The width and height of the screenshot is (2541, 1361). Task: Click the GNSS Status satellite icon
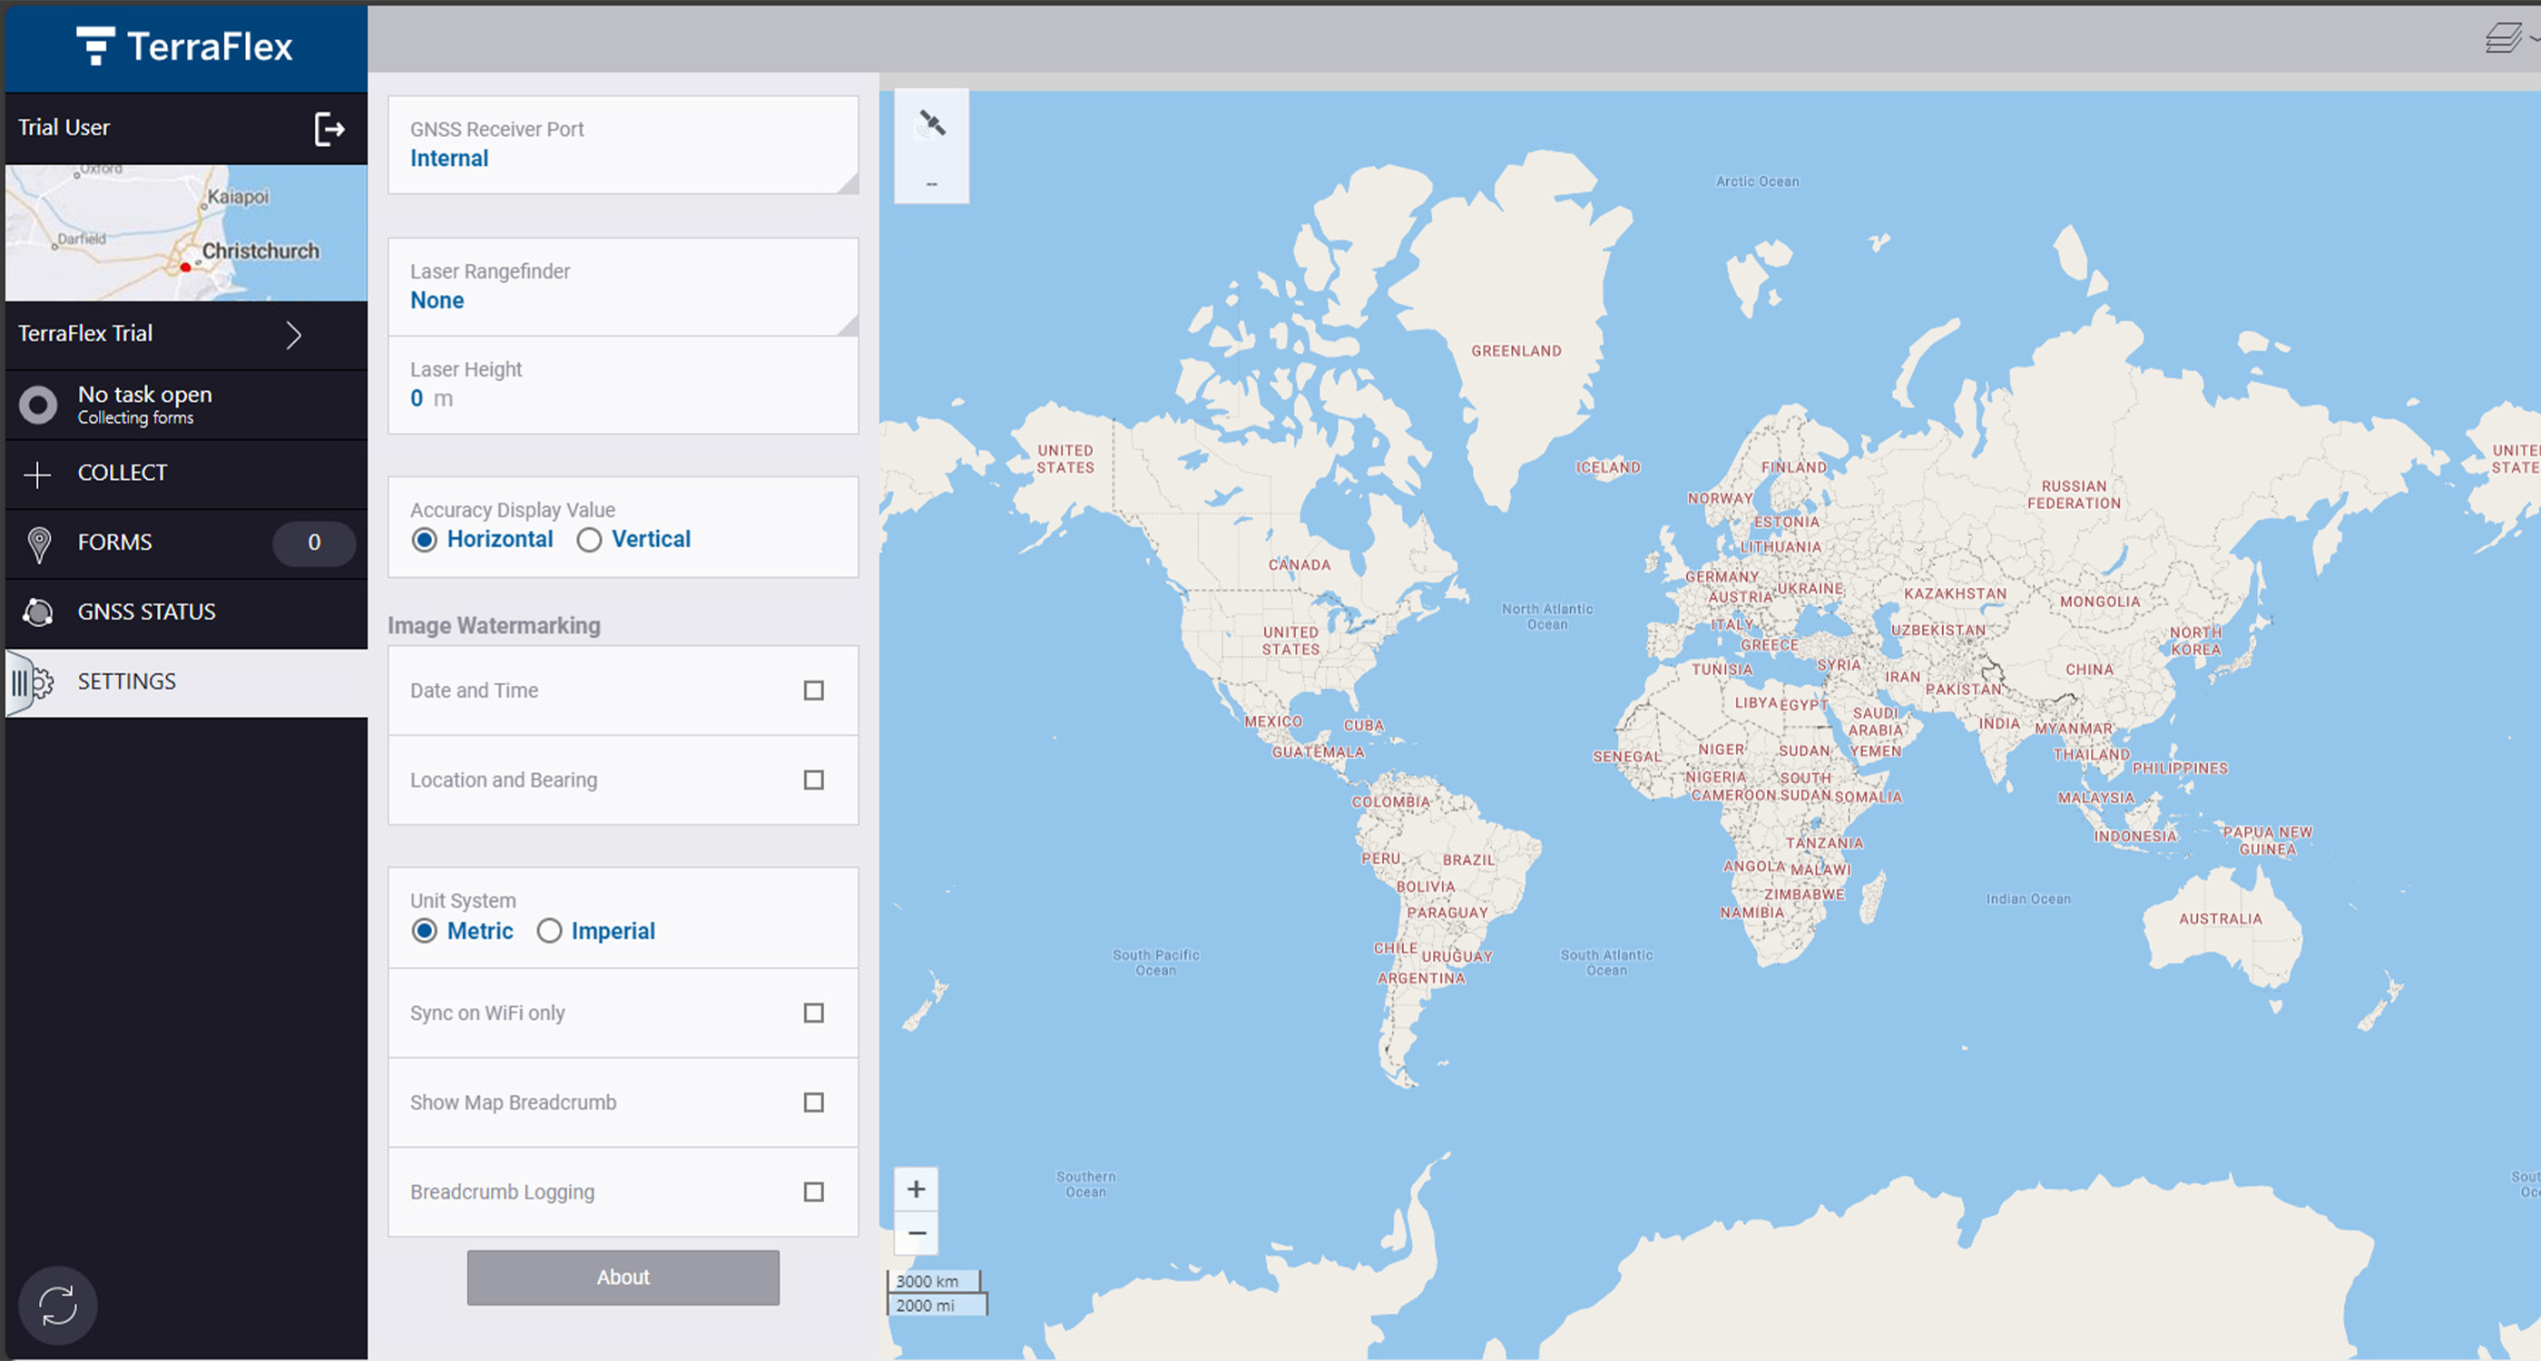(38, 612)
